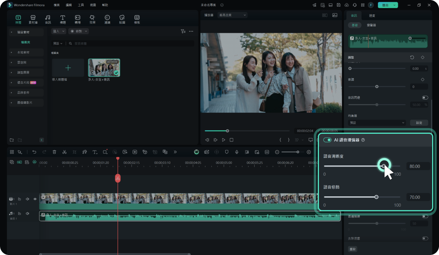Show more timeline tools (double chevron)
The image size is (439, 255).
[x=175, y=152]
